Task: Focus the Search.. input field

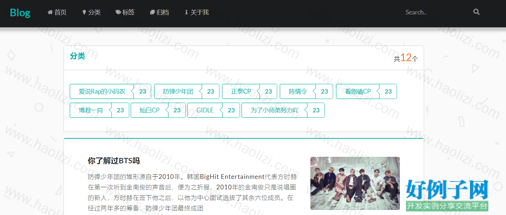Action: point(437,12)
